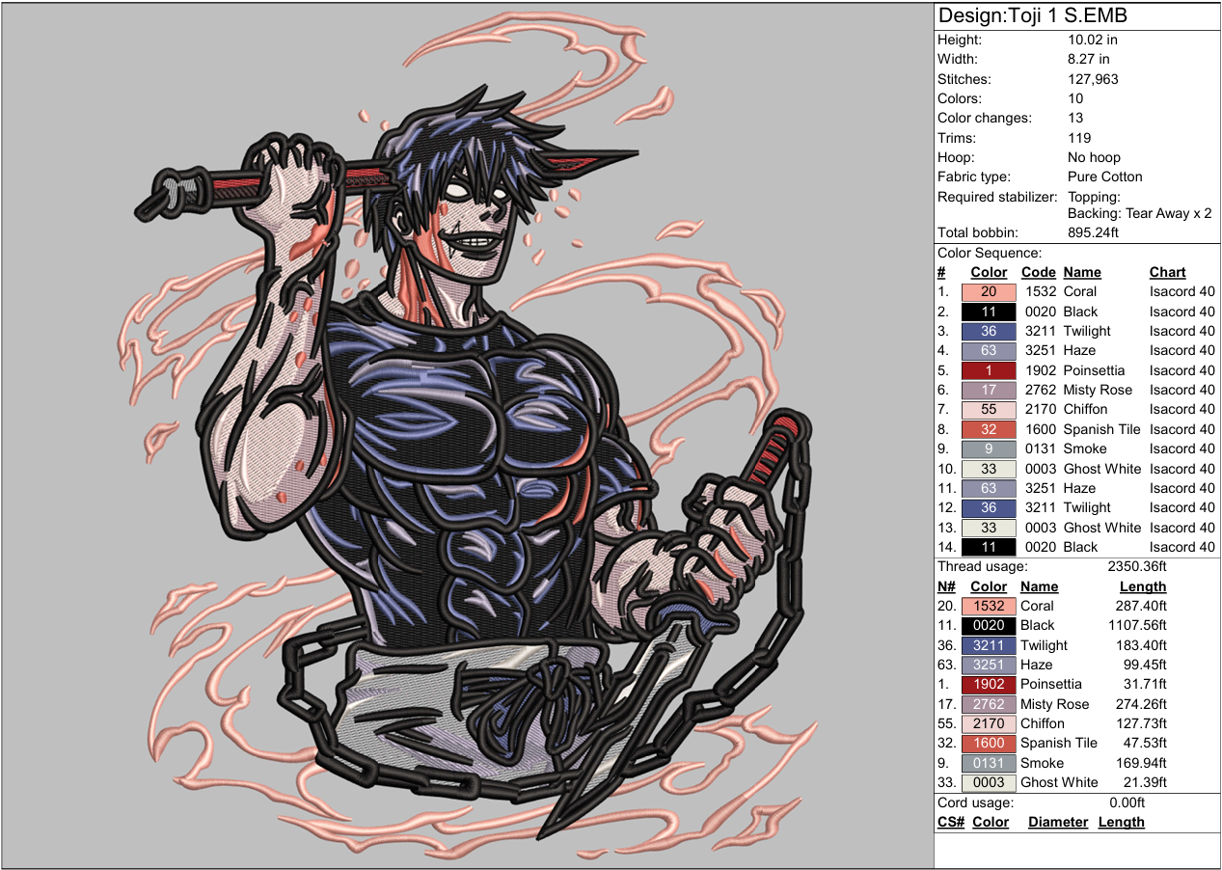Viewport: 1222px width, 870px height.
Task: Pick the 0131 Smoke swatch under Thread usage
Action: point(989,763)
